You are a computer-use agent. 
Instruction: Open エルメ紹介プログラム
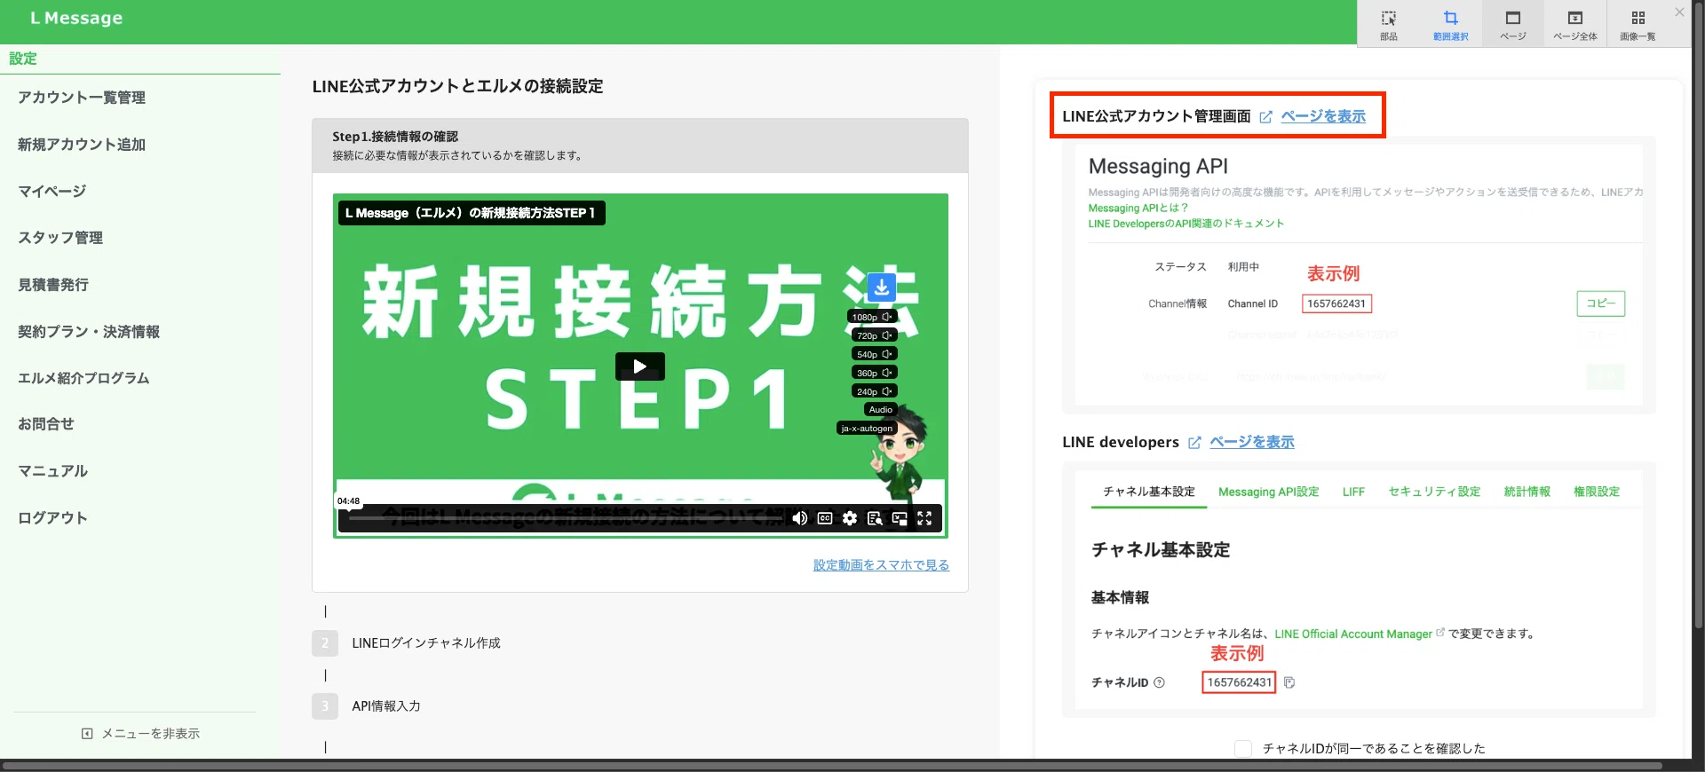coord(83,378)
